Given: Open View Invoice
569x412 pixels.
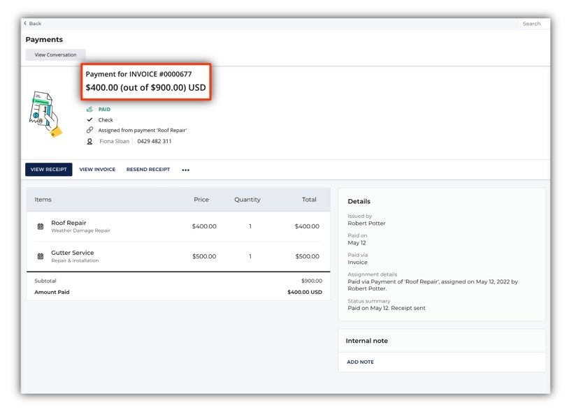Looking at the screenshot, I should [97, 169].
